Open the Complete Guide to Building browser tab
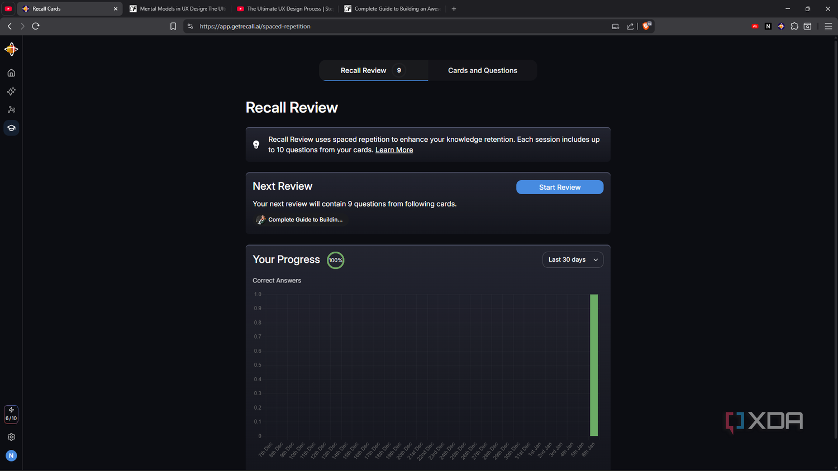 click(x=392, y=9)
